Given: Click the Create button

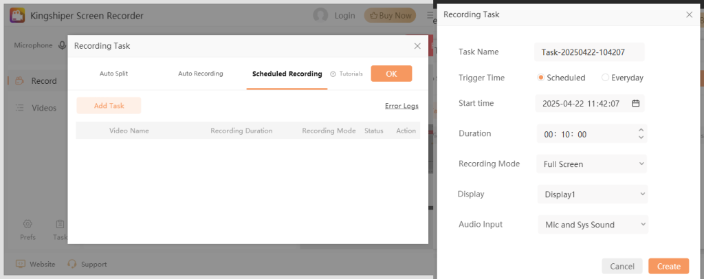Looking at the screenshot, I should pyautogui.click(x=668, y=267).
